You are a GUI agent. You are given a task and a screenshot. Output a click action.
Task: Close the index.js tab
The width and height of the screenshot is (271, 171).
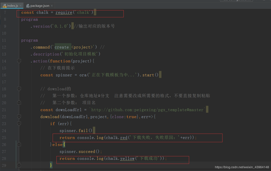tap(21, 6)
